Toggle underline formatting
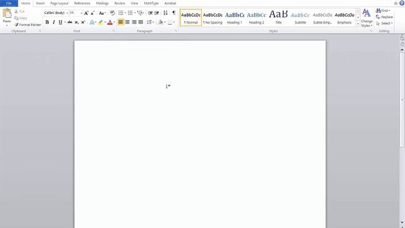405x228 pixels. click(61, 22)
